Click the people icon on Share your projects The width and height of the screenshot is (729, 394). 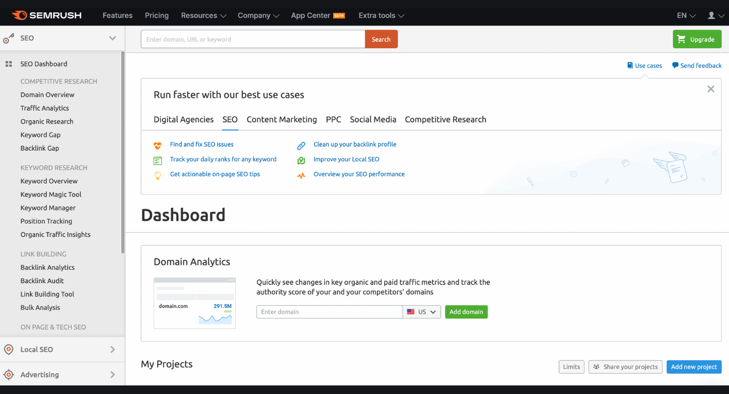(596, 367)
